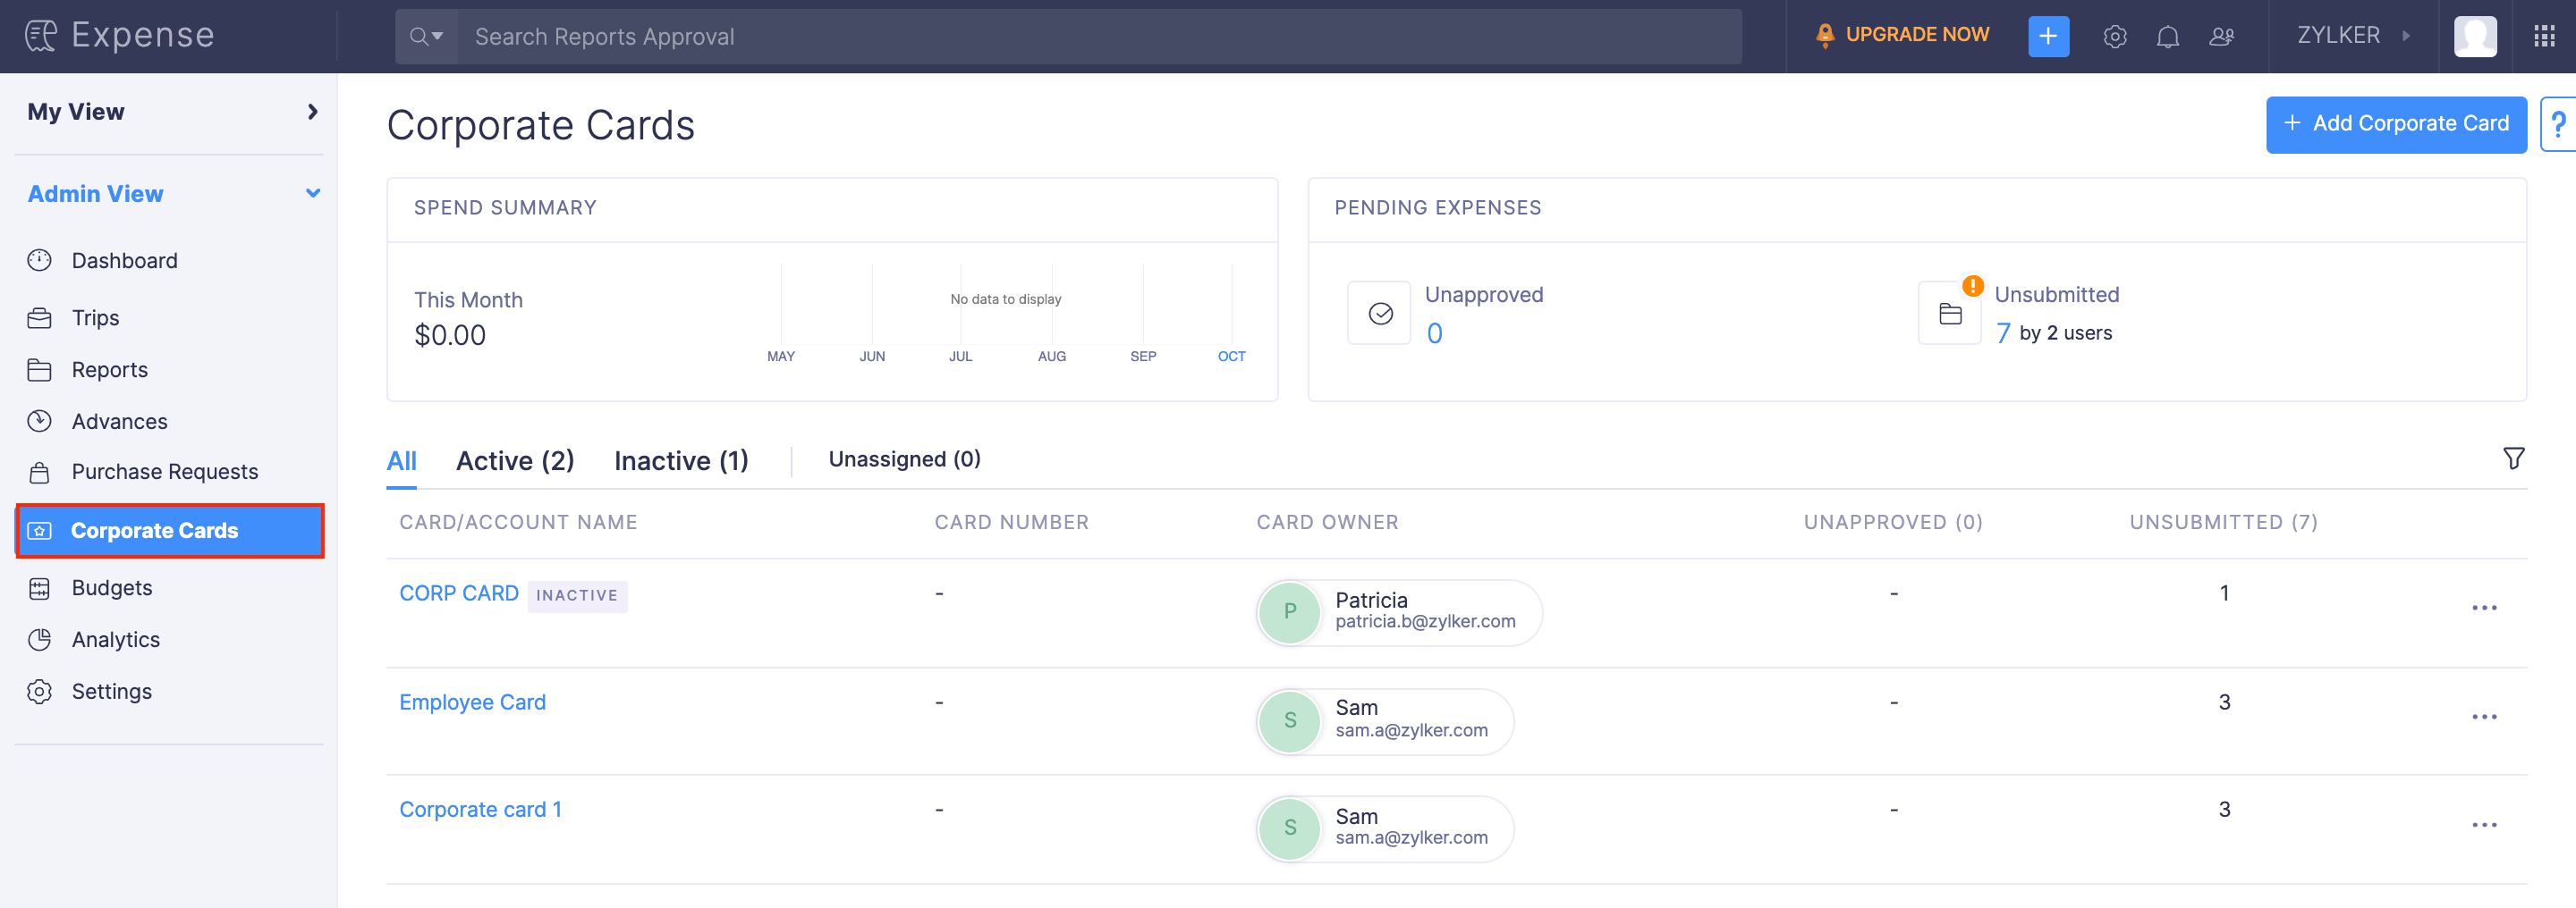Switch to the Unassigned cards tab
The image size is (2576, 908).
(x=903, y=458)
